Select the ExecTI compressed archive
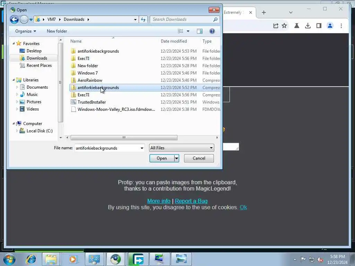This screenshot has width=355, height=266. click(x=145, y=95)
